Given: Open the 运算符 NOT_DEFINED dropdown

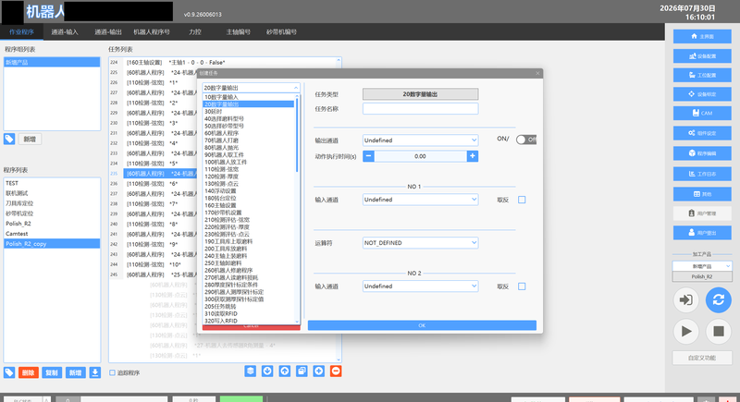Looking at the screenshot, I should [420, 243].
